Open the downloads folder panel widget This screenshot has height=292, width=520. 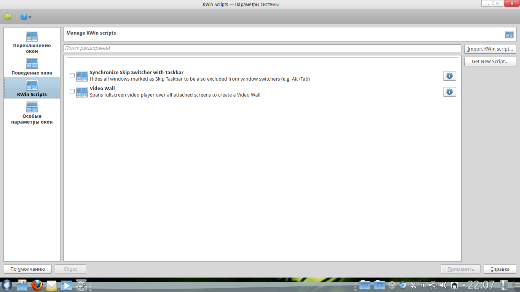tap(380, 285)
